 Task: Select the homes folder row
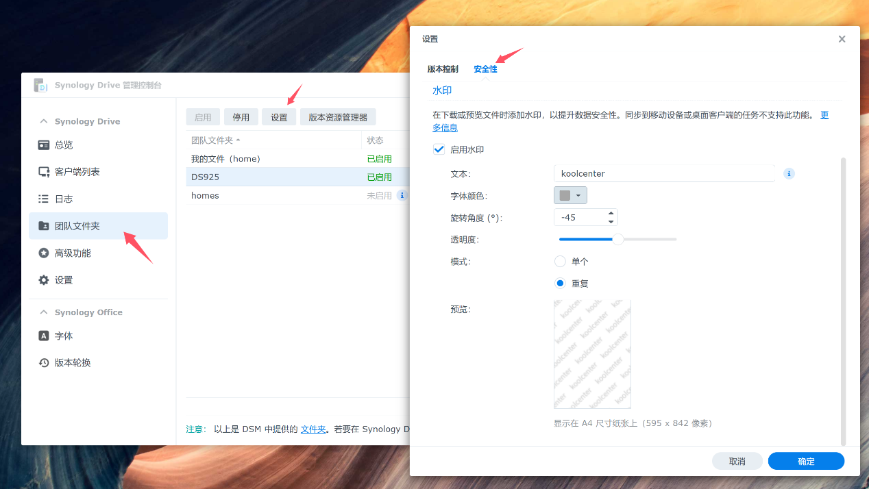(x=297, y=195)
